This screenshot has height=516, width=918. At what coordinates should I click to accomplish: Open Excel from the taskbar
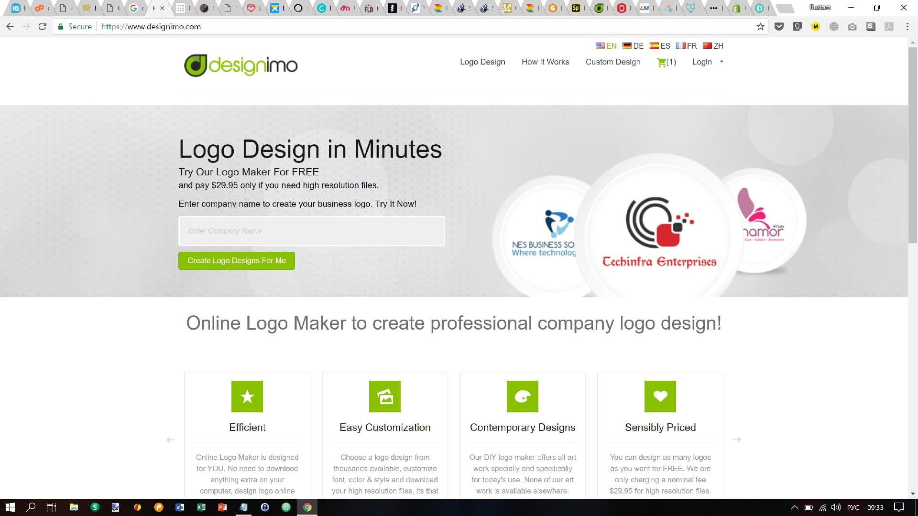(x=201, y=507)
